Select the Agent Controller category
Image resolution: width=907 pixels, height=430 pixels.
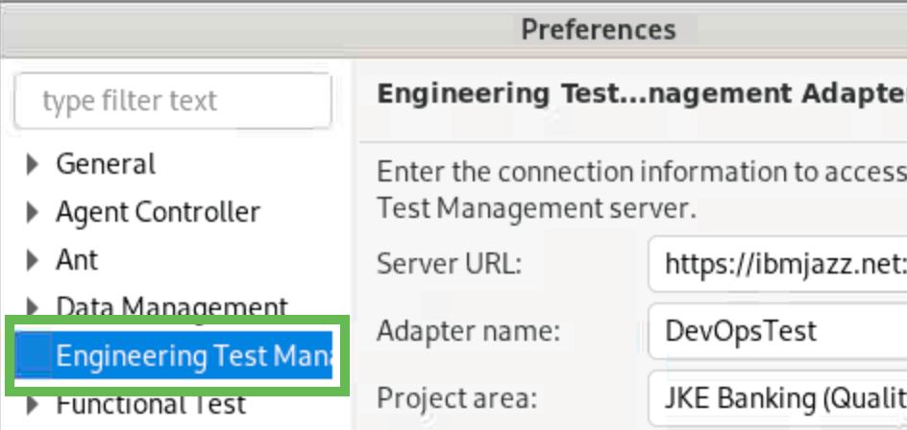click(158, 212)
